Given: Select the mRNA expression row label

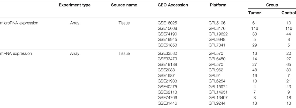Looking at the screenshot, I should tap(16, 53).
